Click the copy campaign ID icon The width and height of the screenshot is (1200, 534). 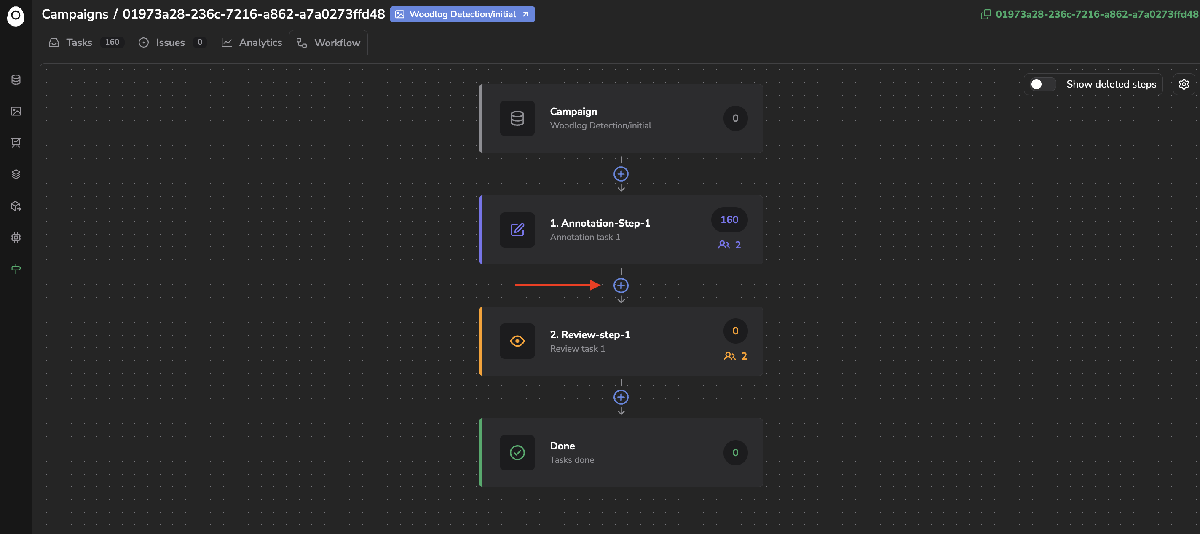coord(985,14)
